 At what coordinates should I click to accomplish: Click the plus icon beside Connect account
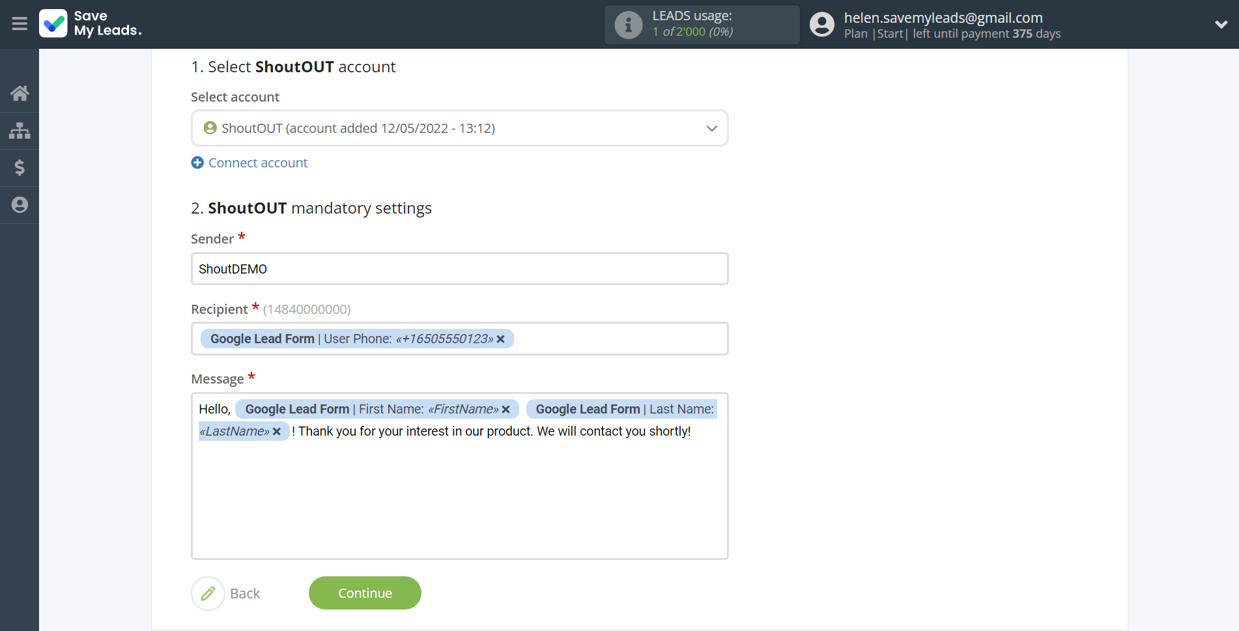pyautogui.click(x=197, y=163)
